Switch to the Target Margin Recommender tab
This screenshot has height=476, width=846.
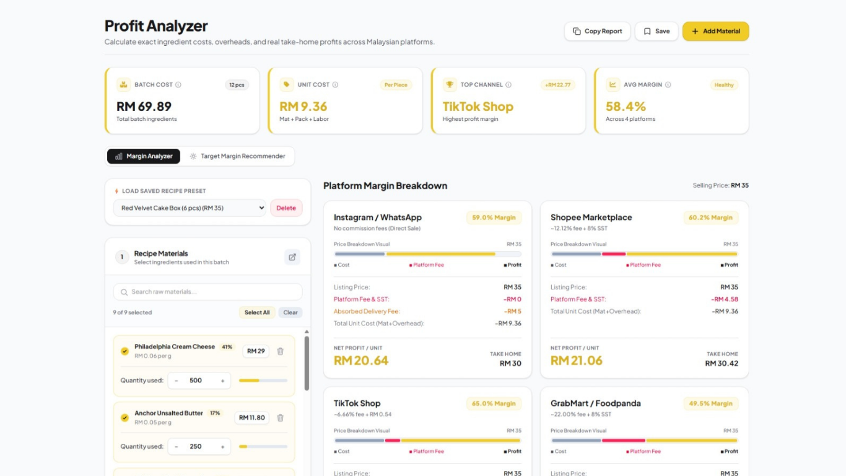[237, 156]
